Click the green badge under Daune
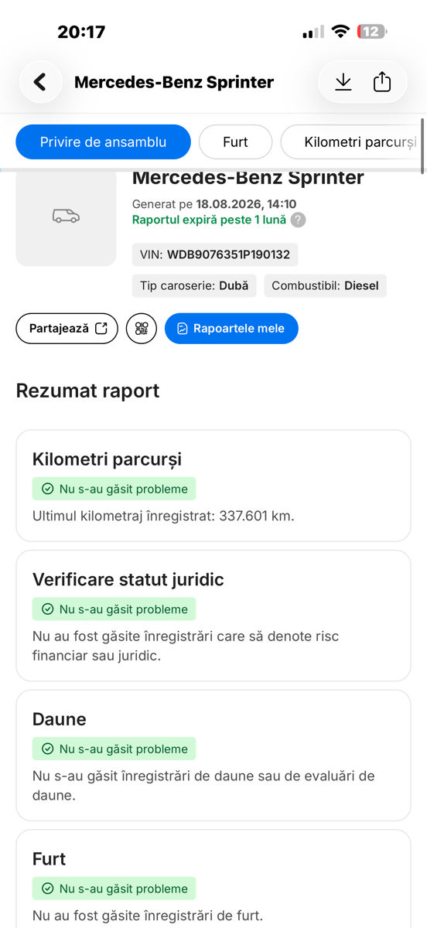This screenshot has height=928, width=427. 114,749
